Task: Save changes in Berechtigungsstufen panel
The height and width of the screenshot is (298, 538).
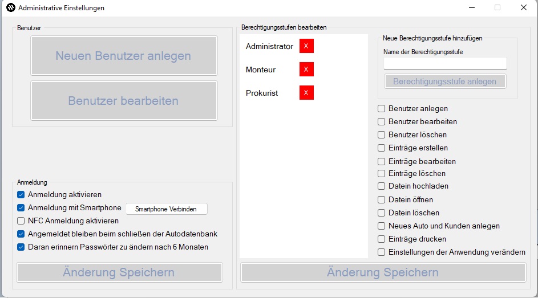Action: click(x=383, y=272)
